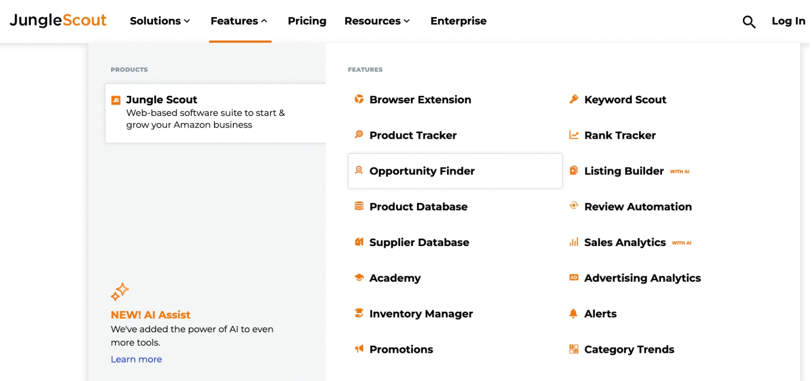The image size is (811, 381).
Task: Open Listing Builder feature
Action: [624, 171]
